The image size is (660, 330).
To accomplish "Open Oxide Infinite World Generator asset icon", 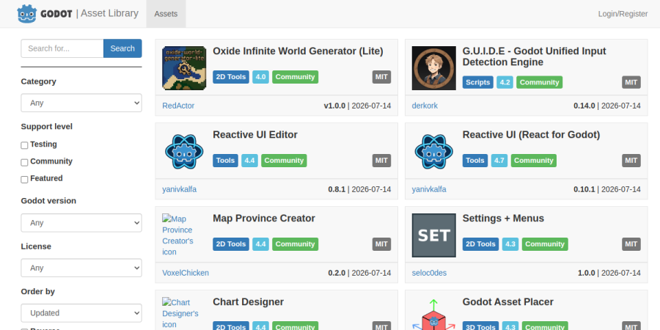I will click(x=184, y=67).
